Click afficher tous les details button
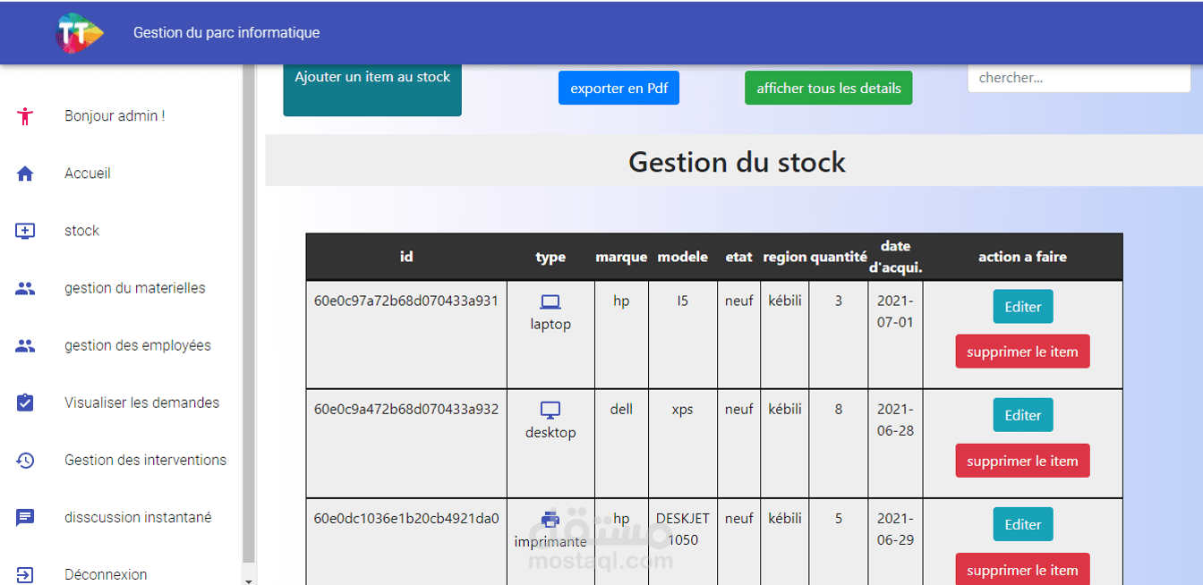The width and height of the screenshot is (1203, 585). pyautogui.click(x=828, y=89)
